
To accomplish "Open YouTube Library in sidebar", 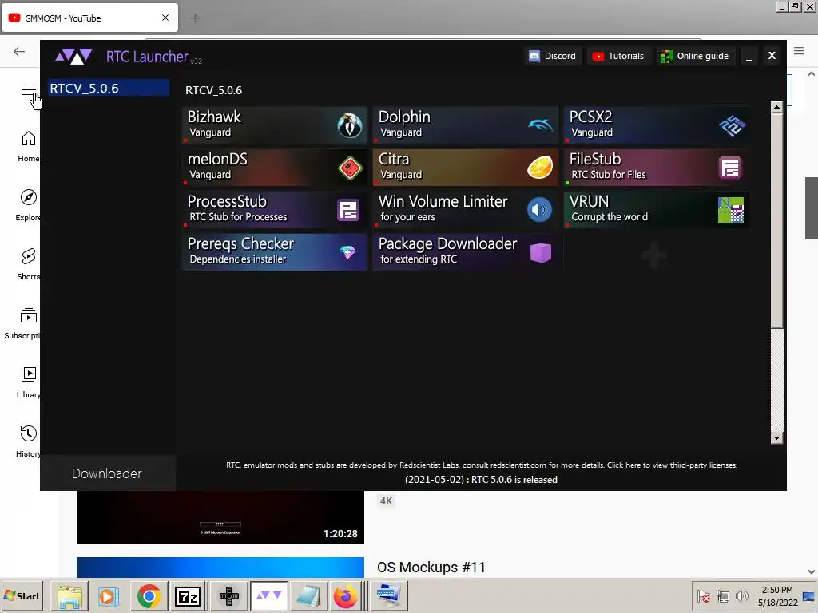I will pyautogui.click(x=28, y=382).
